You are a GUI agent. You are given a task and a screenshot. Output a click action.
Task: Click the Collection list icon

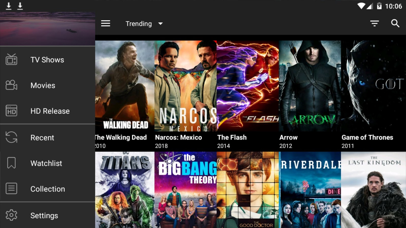11,189
